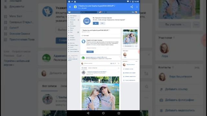The image size is (207, 116).
Task: Open 'Музыка' in left sidebar
Action: tap(72, 28)
